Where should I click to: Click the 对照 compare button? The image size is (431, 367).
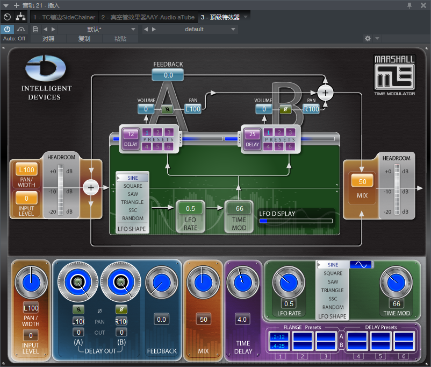pos(48,39)
